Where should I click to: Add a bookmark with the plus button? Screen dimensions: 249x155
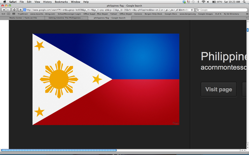[x=20, y=10]
